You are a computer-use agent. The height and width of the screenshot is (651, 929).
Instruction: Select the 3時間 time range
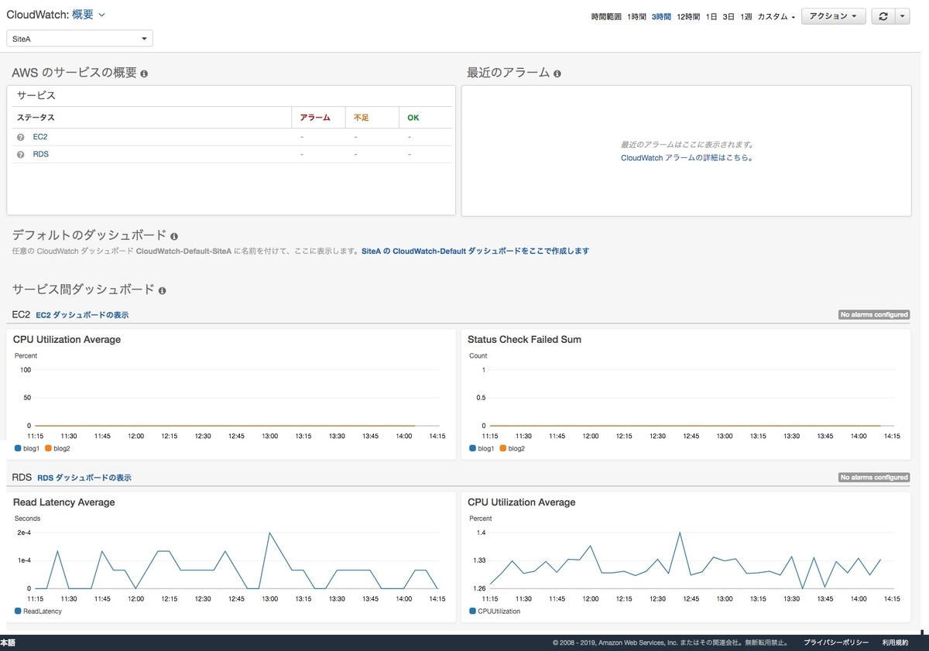coord(661,16)
